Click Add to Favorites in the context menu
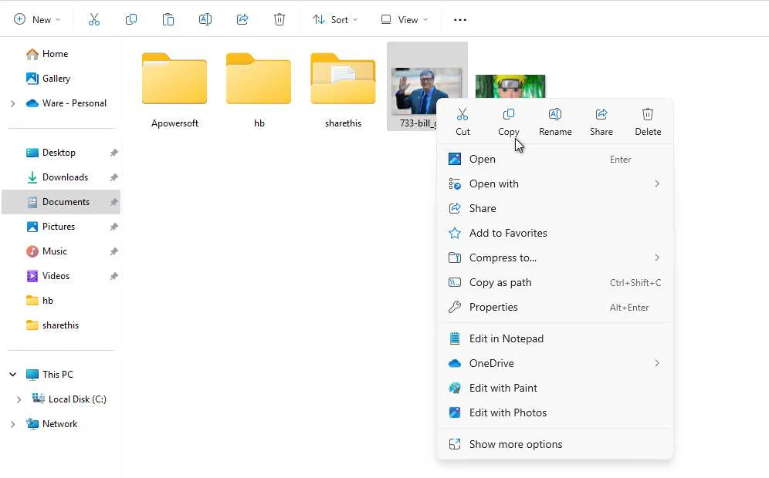769x478 pixels. pyautogui.click(x=508, y=233)
